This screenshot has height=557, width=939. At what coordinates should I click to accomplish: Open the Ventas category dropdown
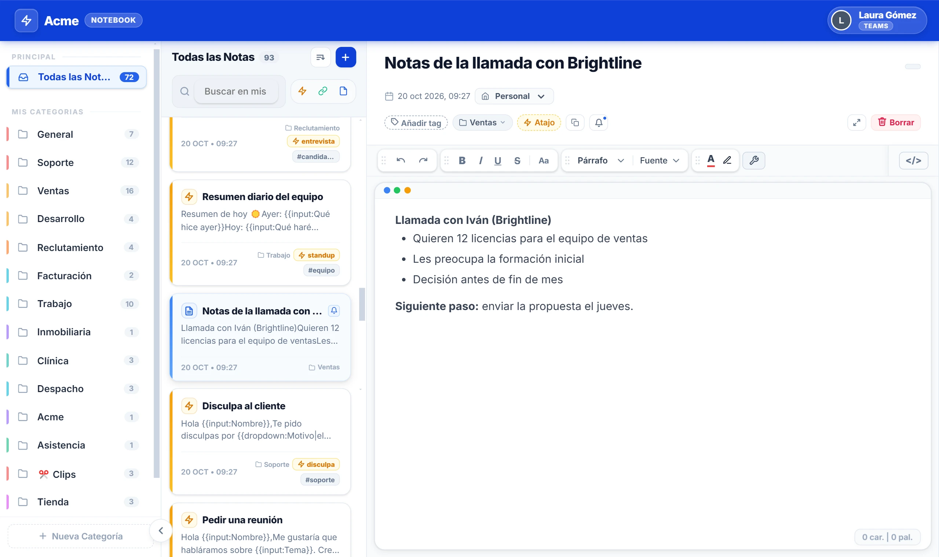coord(482,123)
